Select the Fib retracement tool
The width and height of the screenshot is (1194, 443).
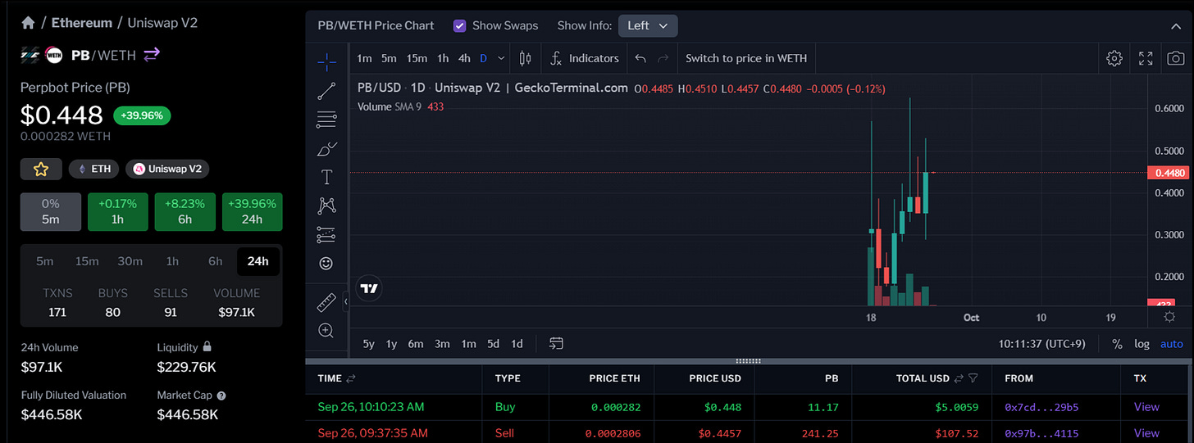pyautogui.click(x=326, y=120)
